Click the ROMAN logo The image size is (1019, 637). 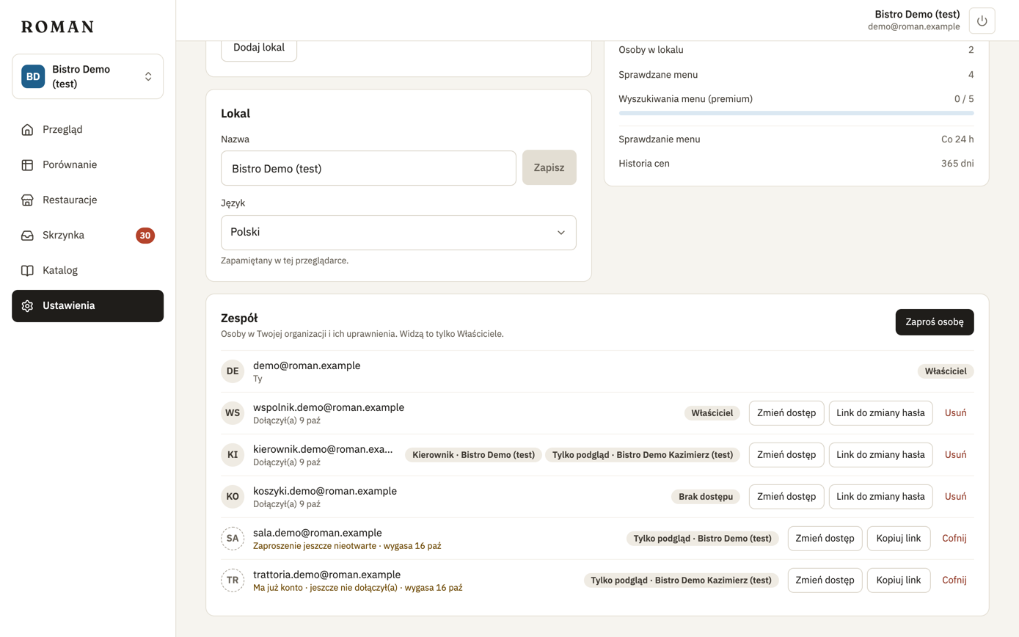tap(57, 27)
